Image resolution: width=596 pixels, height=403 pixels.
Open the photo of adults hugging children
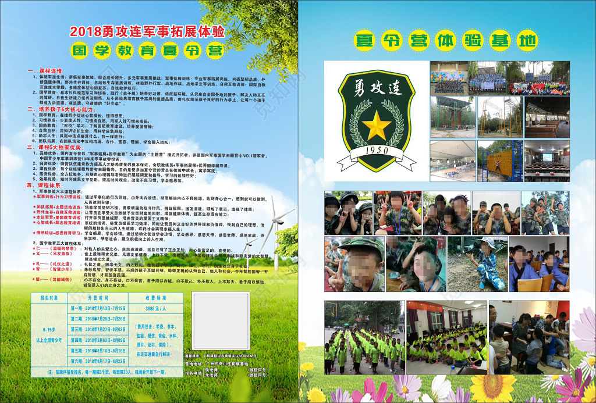click(529, 338)
